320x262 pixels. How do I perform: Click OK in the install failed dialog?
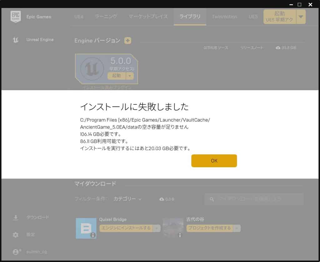point(214,161)
